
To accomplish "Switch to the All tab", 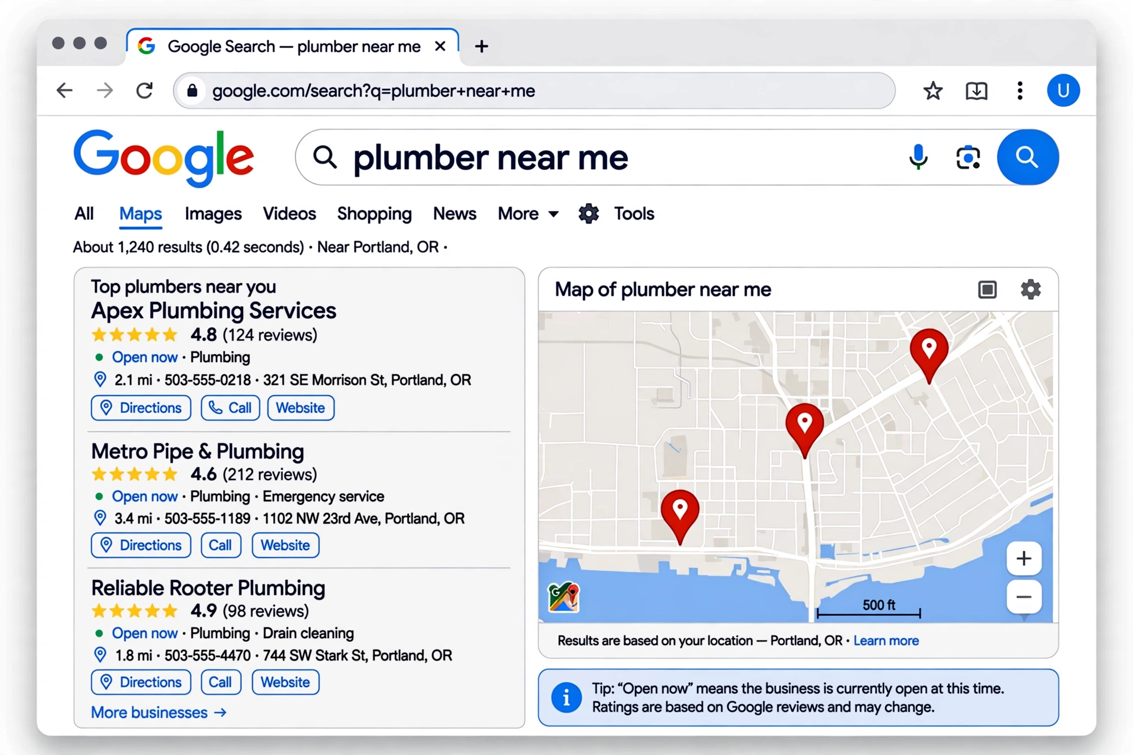I will 84,214.
